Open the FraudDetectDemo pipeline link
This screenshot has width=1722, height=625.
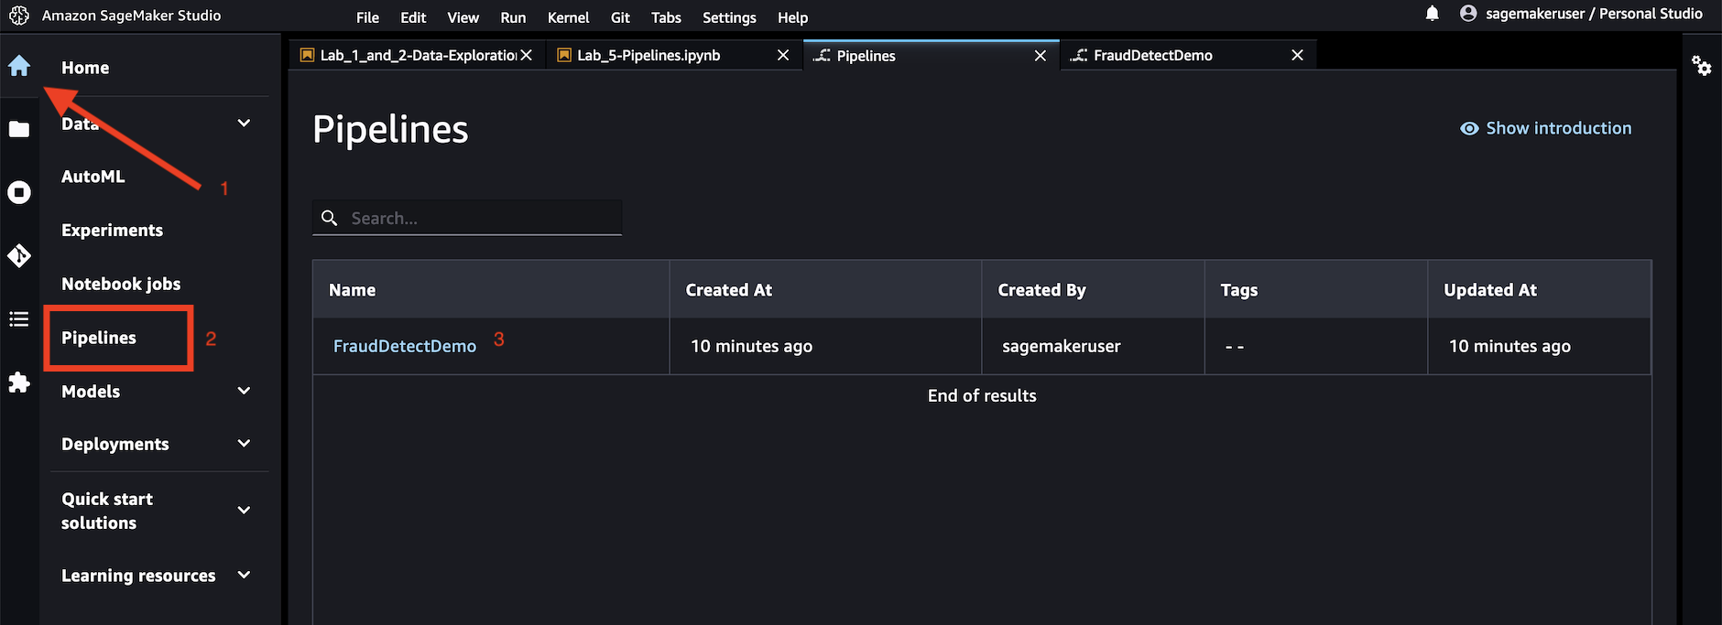[x=405, y=346]
